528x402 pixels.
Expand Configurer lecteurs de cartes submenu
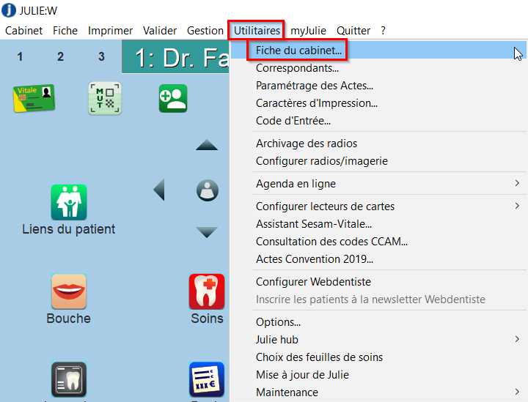click(x=378, y=206)
